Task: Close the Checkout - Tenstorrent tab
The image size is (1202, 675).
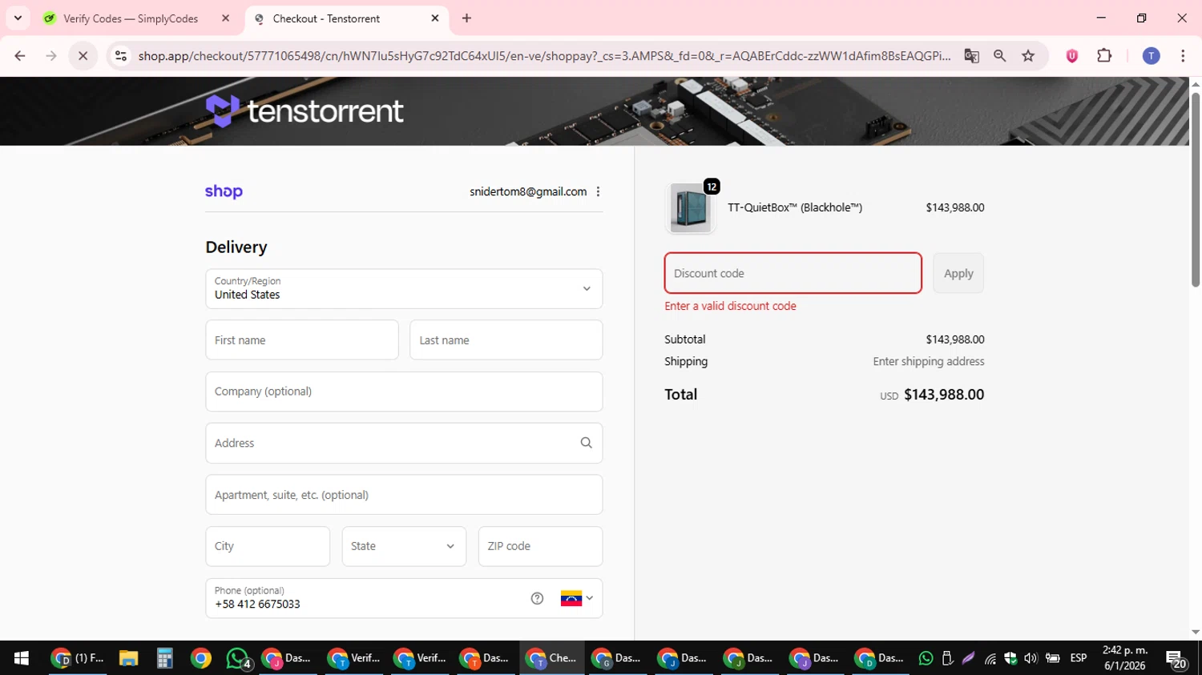Action: (x=435, y=18)
